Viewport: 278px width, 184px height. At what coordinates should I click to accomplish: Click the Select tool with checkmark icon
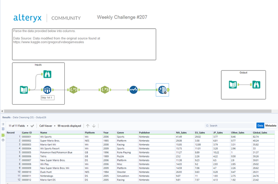point(133,90)
